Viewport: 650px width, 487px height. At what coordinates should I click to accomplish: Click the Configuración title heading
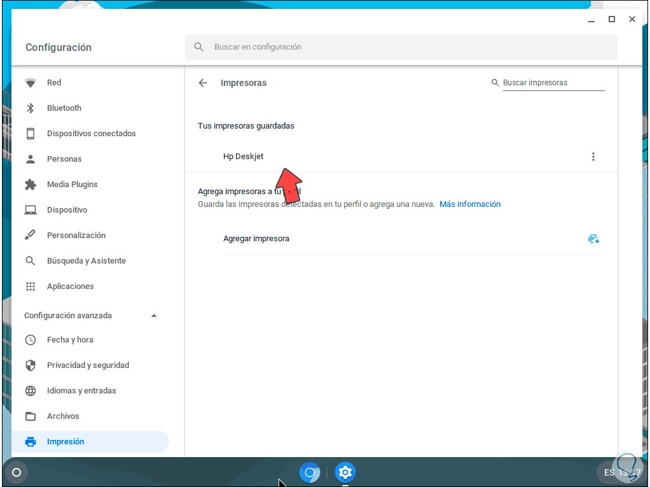(x=59, y=47)
